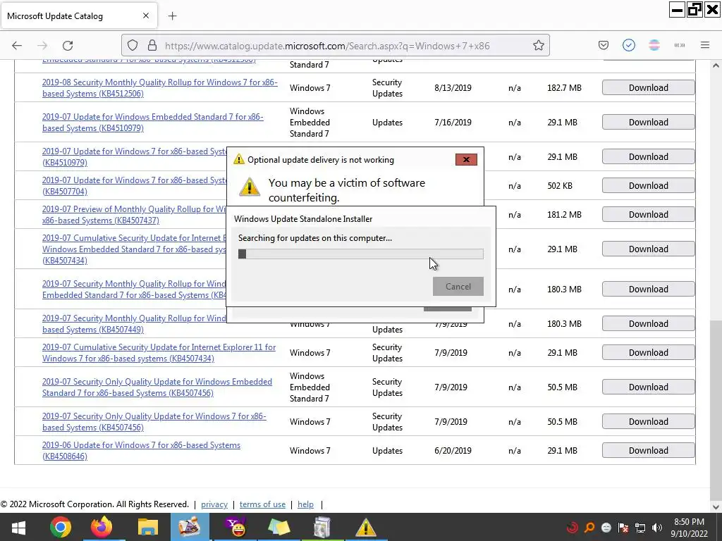Select the 8/13/2019 date cell
Screen dimensions: 722x541
[453, 87]
